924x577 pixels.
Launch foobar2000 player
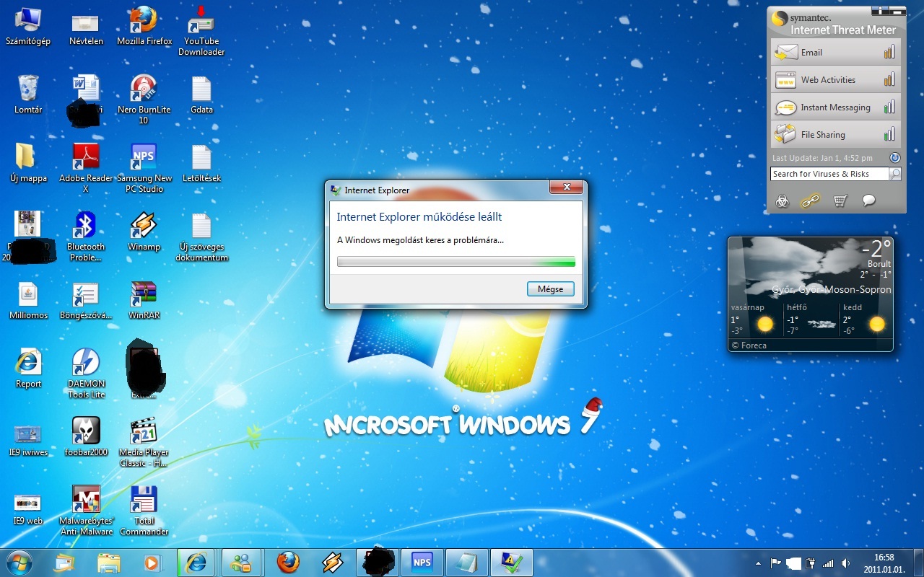point(86,438)
